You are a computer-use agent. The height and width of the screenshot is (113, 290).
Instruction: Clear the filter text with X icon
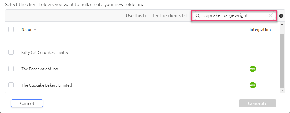pyautogui.click(x=271, y=16)
